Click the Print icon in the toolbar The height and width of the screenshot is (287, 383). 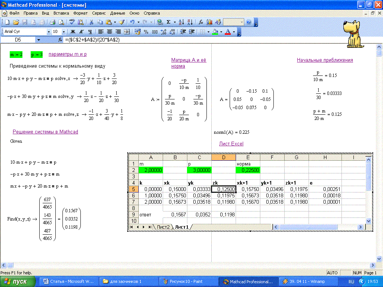(x=53, y=22)
